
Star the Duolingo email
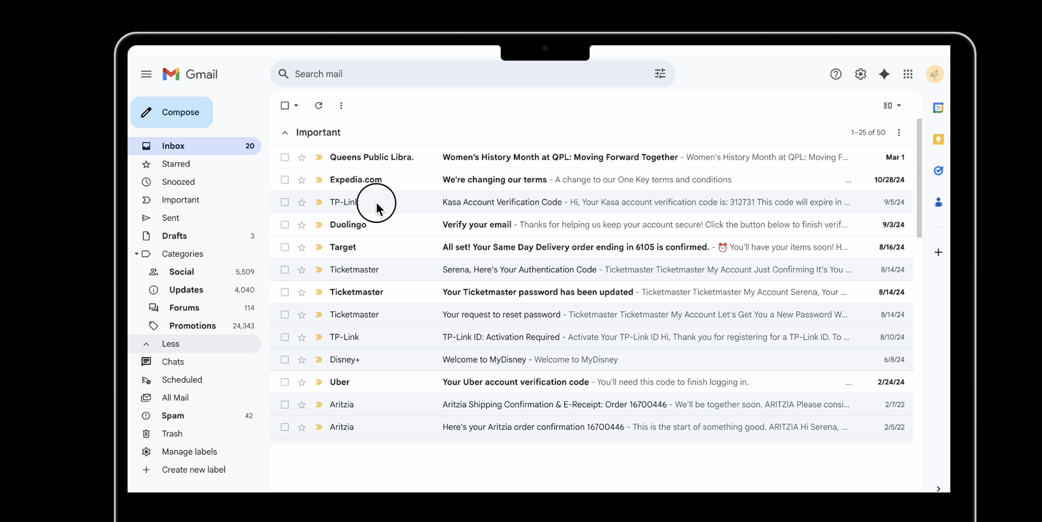click(302, 225)
